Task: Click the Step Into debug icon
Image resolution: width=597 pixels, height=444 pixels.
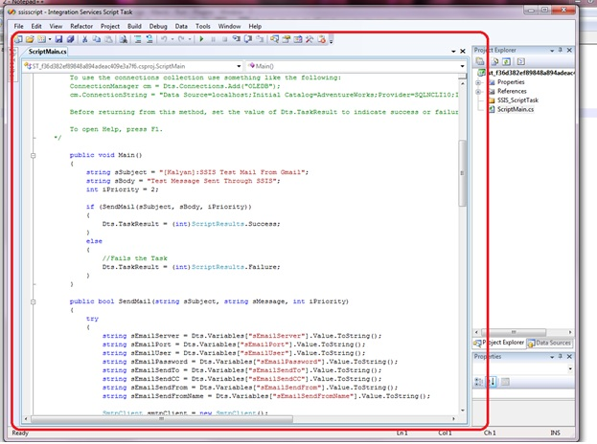Action: [237, 39]
